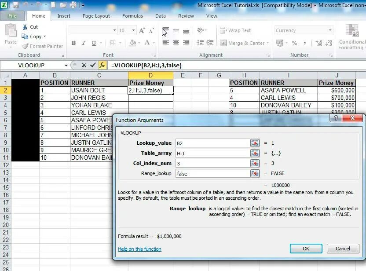
Task: Click the Orientation text angle icon
Action: 200,30
